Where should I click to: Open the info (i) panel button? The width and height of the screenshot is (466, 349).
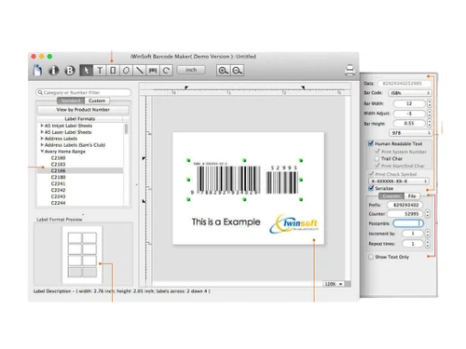(54, 71)
